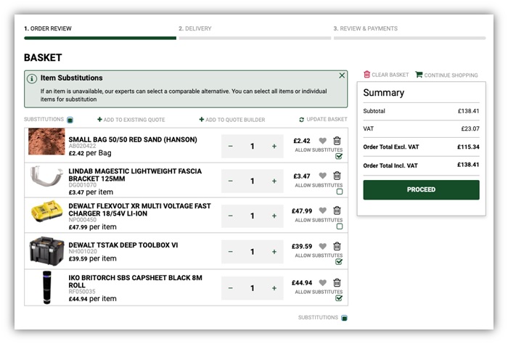The image size is (508, 344).
Task: Toggle the bottom Substitutions checkbox
Action: (x=345, y=318)
